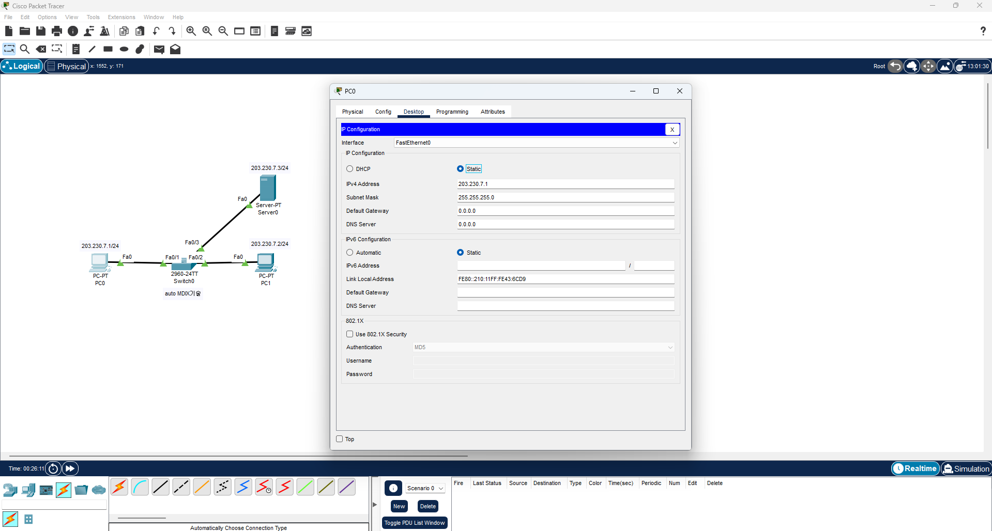Select the DHCP radio button
Screen dimensions: 992x531
350,169
